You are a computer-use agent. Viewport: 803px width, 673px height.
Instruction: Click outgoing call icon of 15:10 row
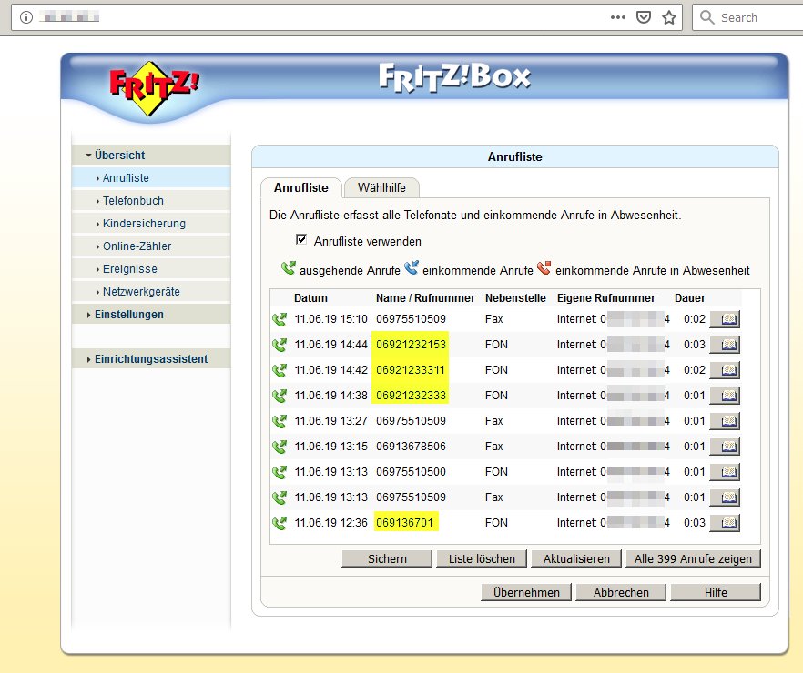[x=280, y=319]
